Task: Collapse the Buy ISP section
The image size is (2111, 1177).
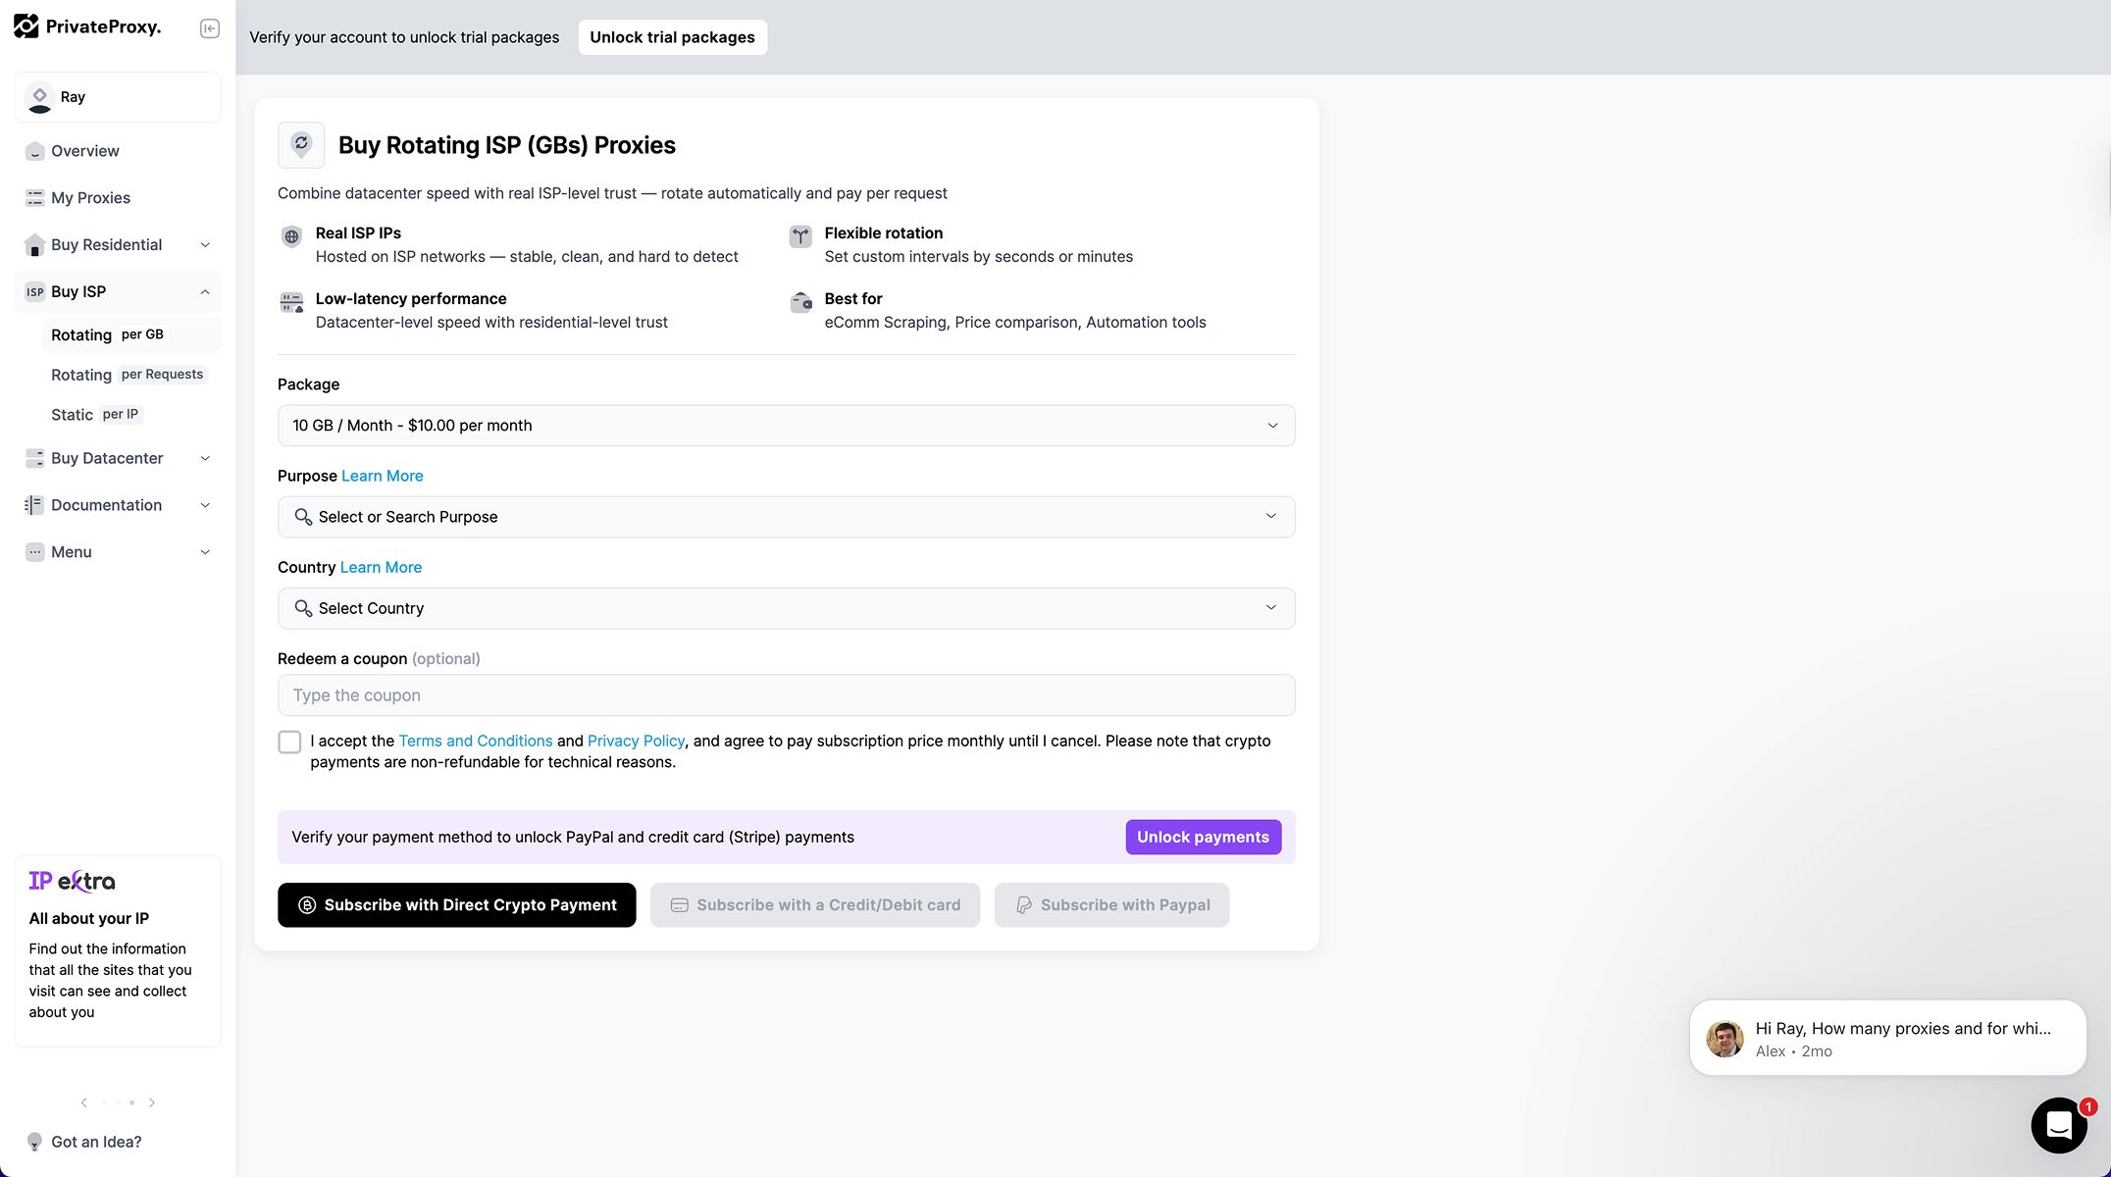Action: pos(205,292)
